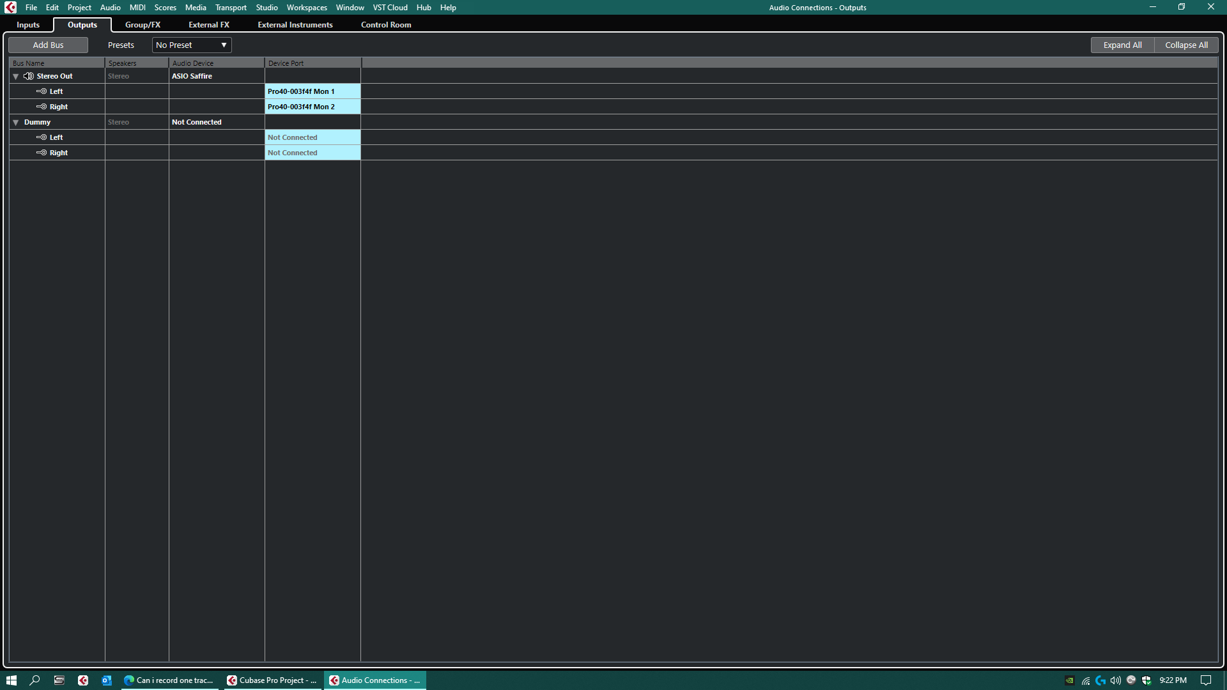Click the Stereo Out Left channel connector icon
The image size is (1227, 690).
42,91
